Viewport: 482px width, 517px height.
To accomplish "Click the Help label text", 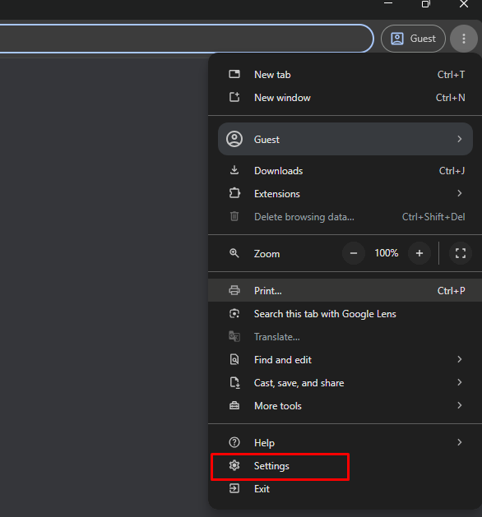I will click(x=264, y=443).
